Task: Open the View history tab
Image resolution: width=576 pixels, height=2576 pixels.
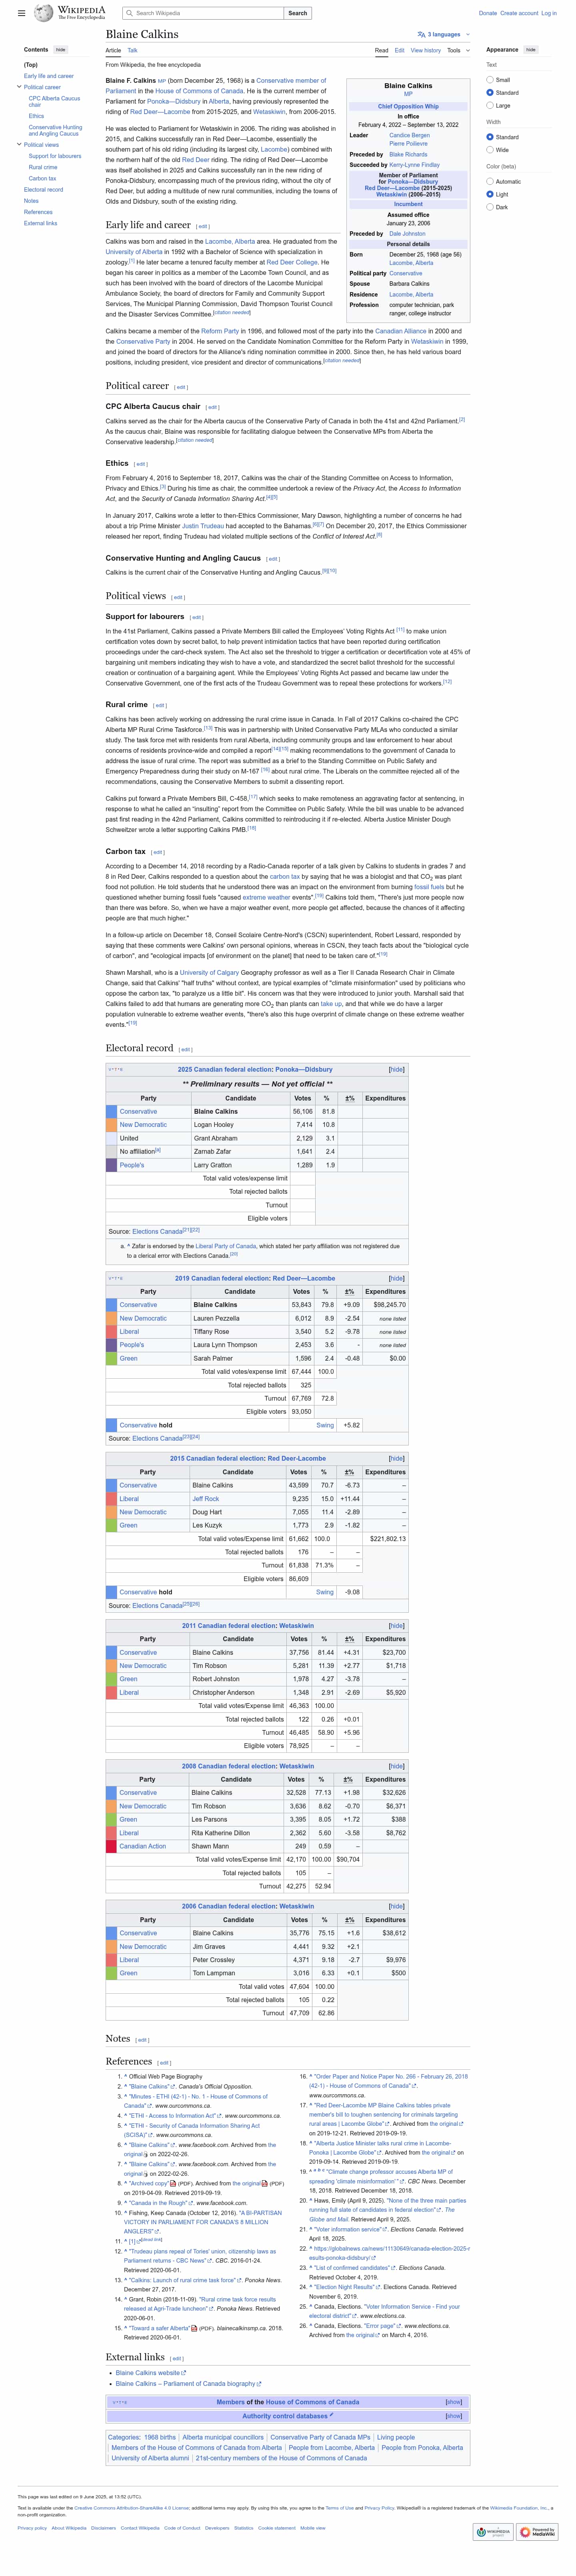Action: pyautogui.click(x=425, y=50)
